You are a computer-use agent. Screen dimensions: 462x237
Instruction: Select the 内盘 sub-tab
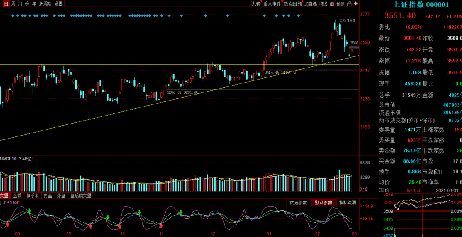pos(48,195)
